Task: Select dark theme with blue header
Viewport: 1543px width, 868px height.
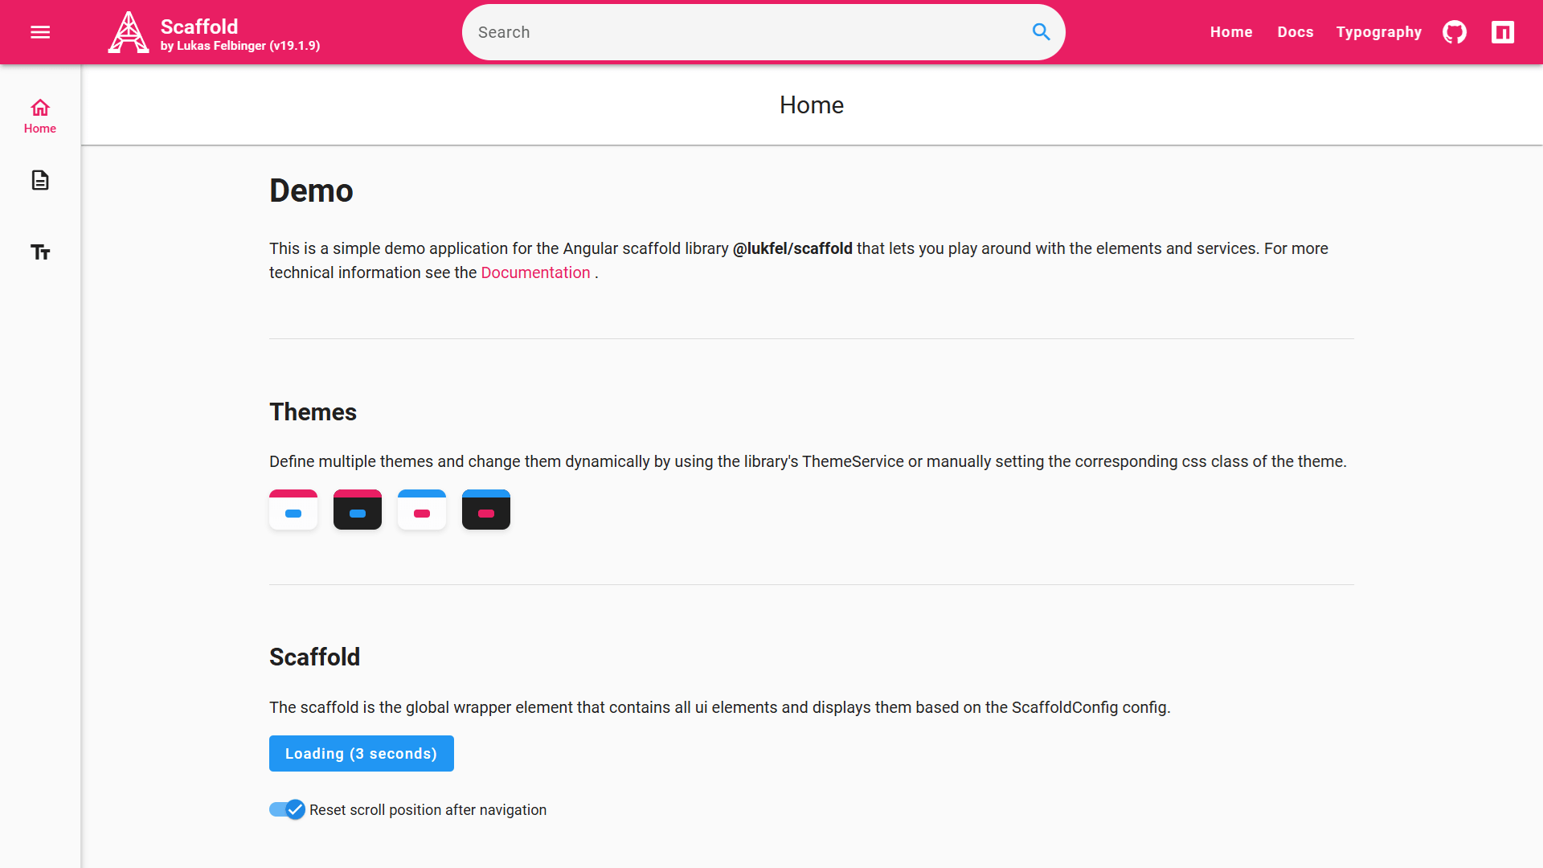Action: pos(486,510)
